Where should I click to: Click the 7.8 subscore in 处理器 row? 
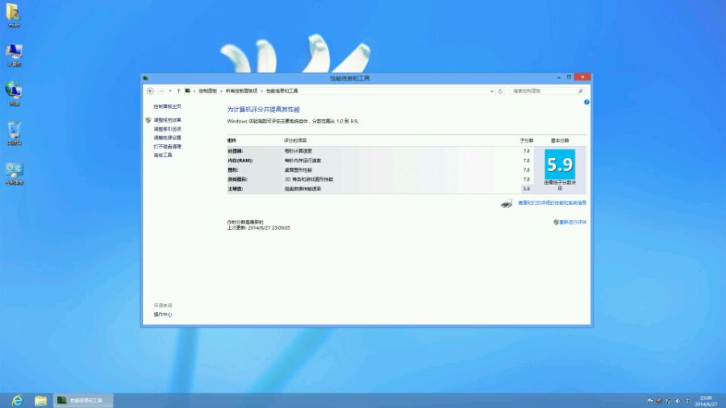pos(527,152)
